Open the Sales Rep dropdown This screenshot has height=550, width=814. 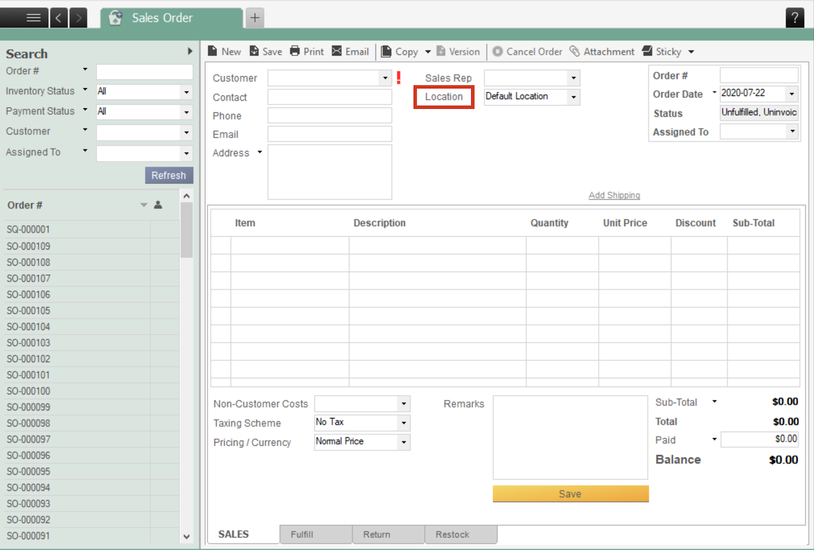click(573, 78)
